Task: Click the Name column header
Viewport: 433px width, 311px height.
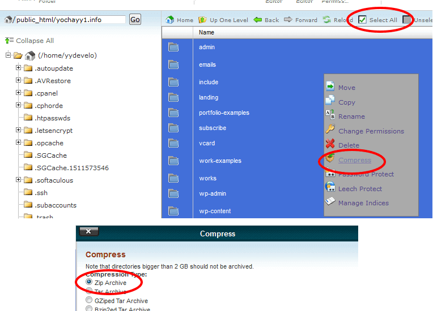Action: coord(206,32)
